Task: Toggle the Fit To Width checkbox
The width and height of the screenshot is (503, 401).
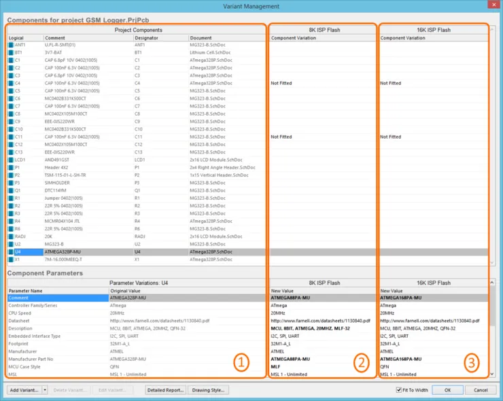Action: [x=399, y=390]
